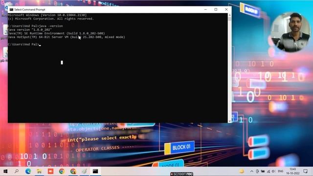Click the 'Java(TM) SE Runtime Environment' line

56,33
